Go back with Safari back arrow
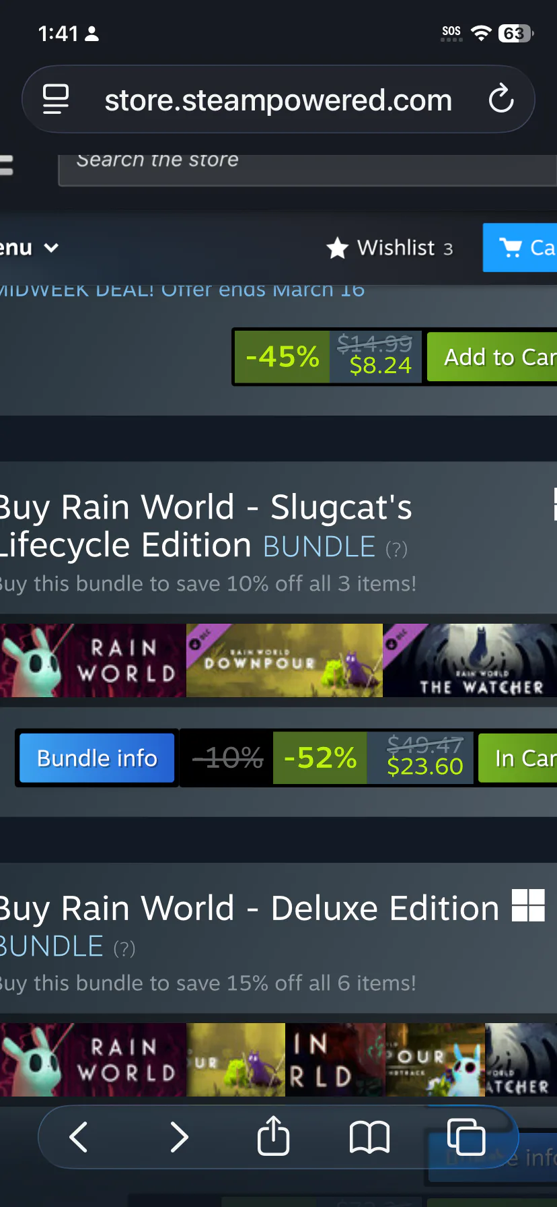The height and width of the screenshot is (1207, 557). 79,1137
